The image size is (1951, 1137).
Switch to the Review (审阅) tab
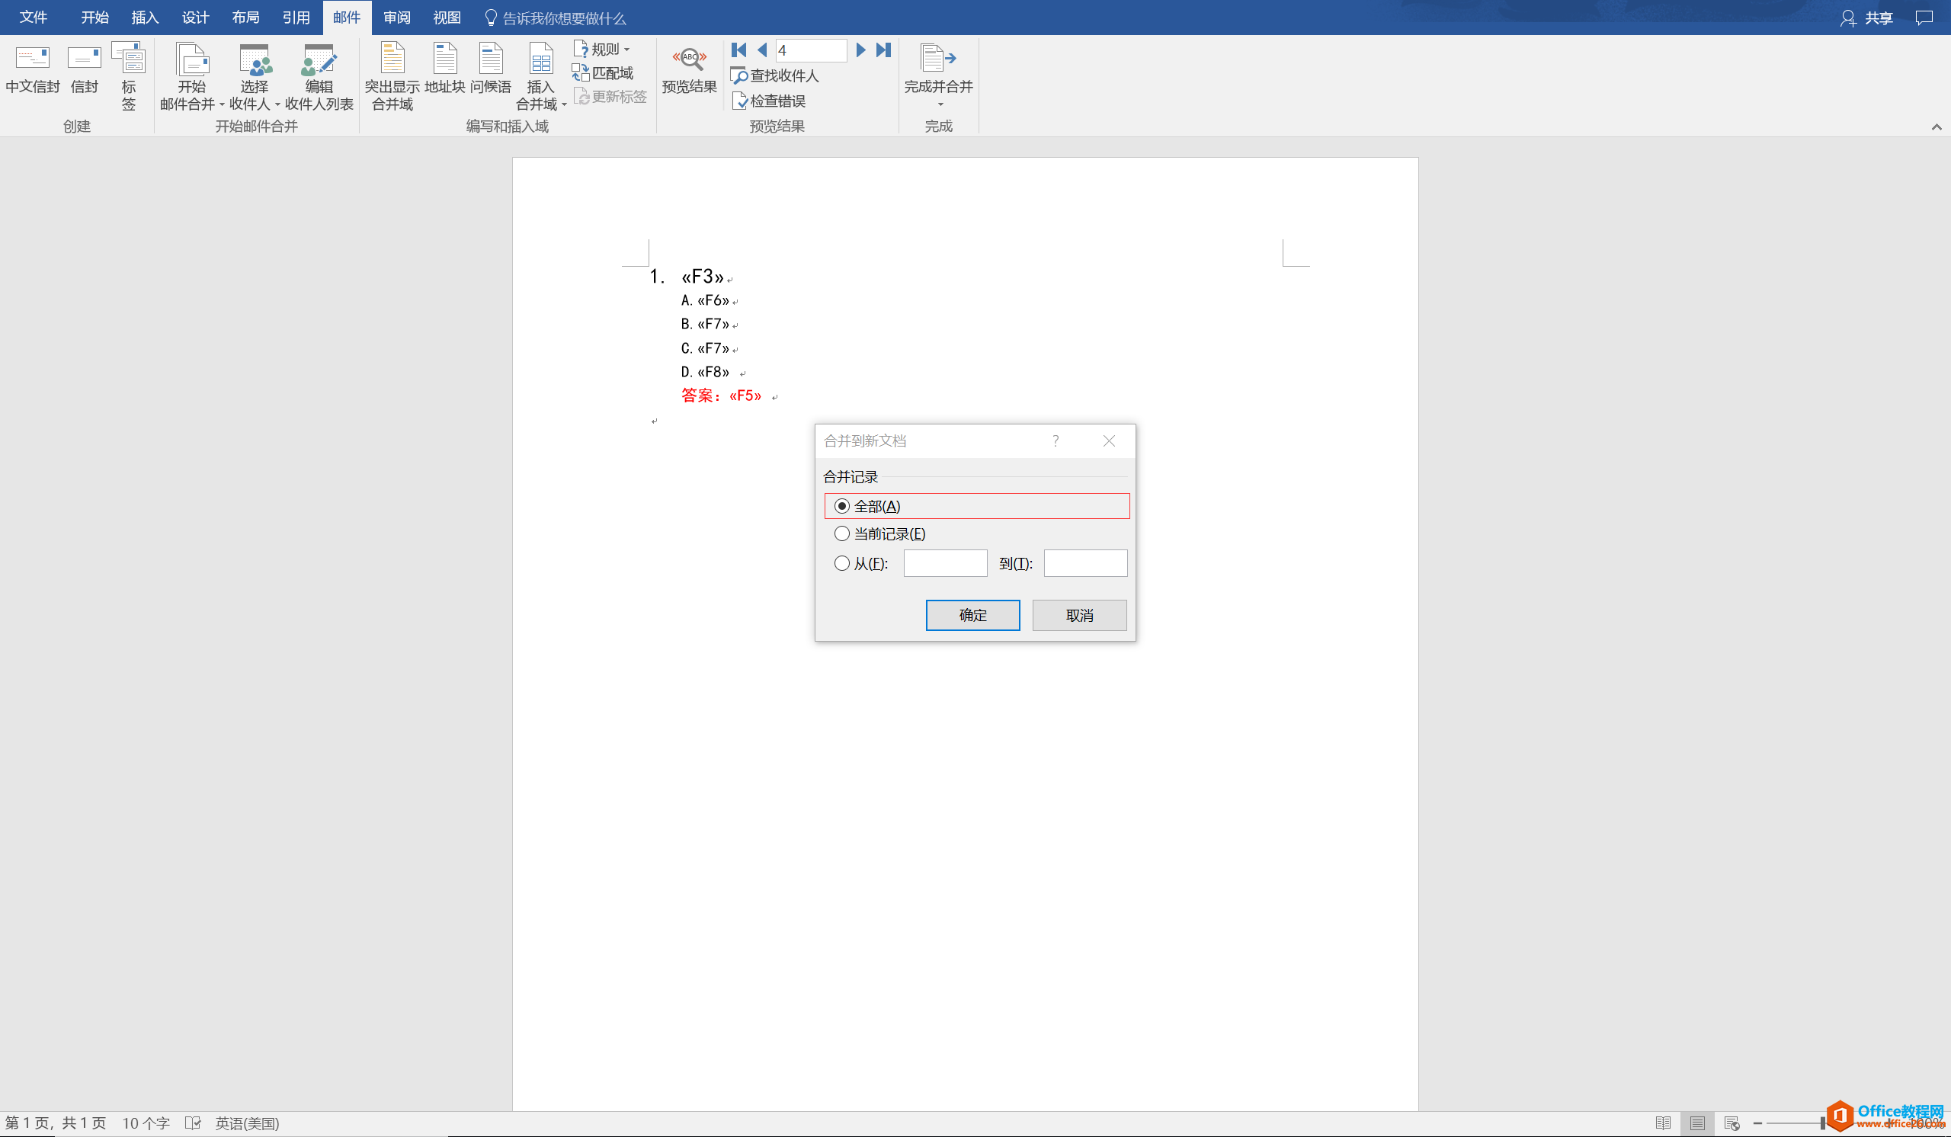pos(396,17)
